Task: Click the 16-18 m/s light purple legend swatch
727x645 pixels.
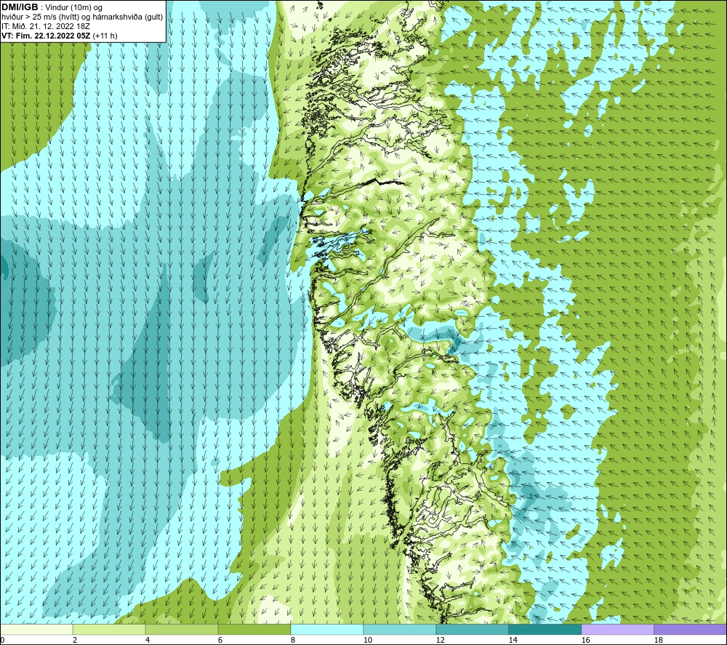Action: (617, 629)
